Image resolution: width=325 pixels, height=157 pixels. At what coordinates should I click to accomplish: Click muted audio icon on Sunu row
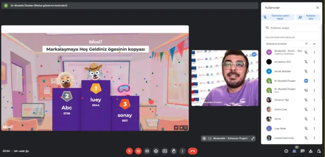pos(306,91)
